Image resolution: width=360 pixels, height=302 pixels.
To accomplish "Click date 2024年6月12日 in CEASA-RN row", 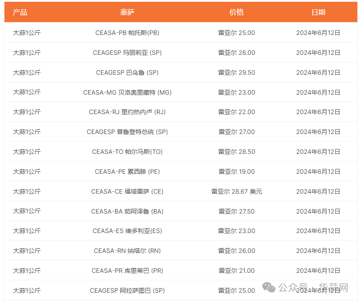I will click(318, 251).
